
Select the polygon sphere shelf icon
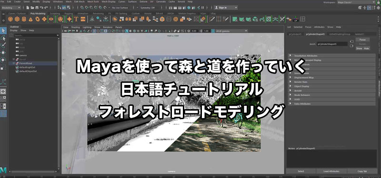point(10,19)
